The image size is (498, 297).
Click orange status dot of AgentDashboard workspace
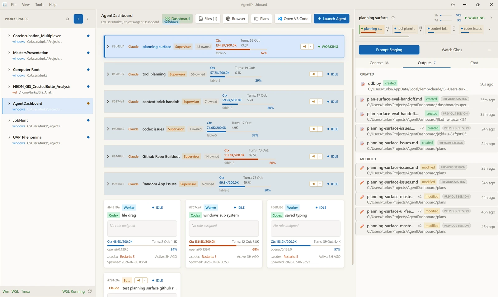[88, 103]
